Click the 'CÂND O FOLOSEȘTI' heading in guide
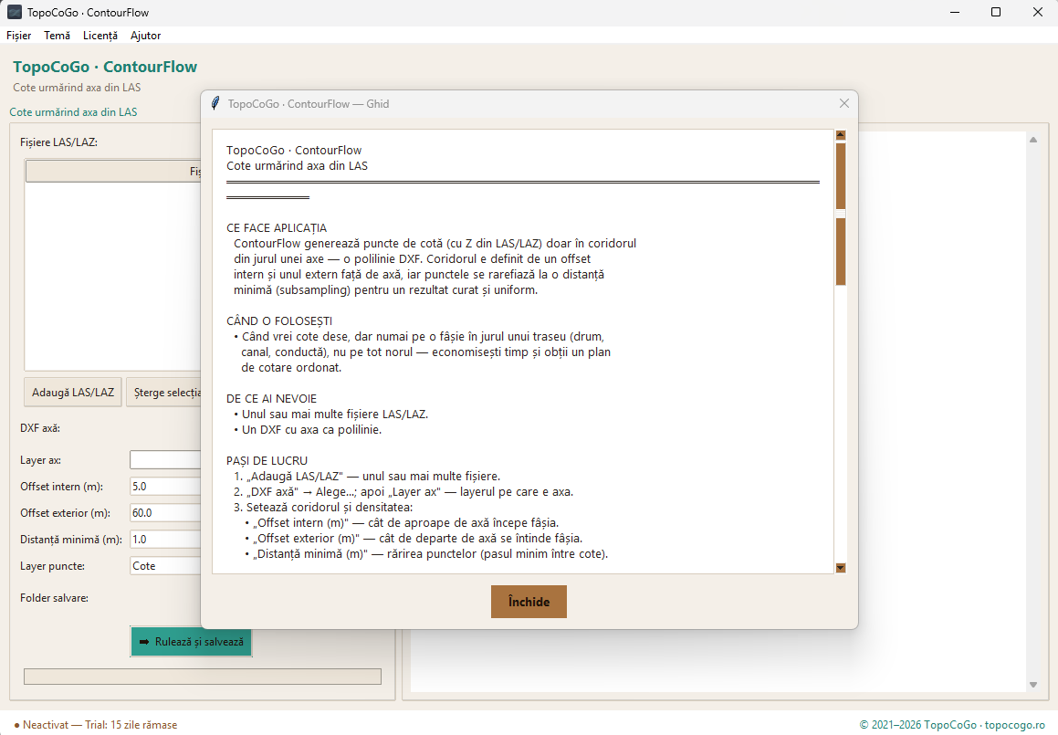 279,321
